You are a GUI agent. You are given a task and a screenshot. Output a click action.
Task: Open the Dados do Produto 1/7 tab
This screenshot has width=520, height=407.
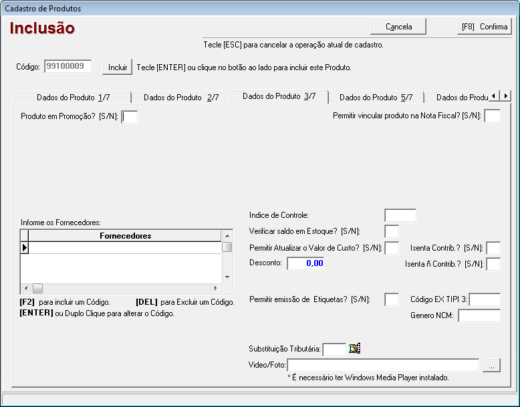[x=73, y=98]
